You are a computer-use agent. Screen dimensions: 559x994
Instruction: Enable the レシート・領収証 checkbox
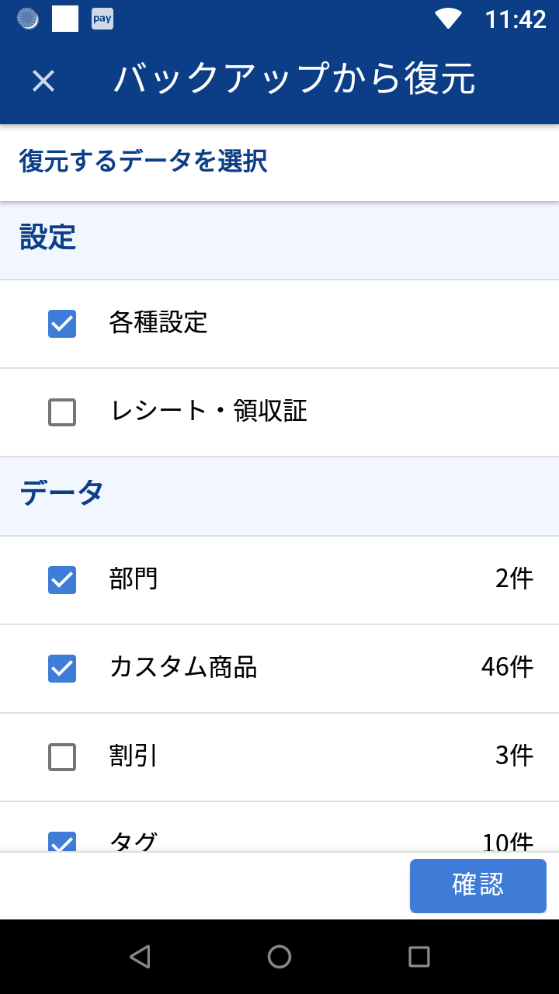(x=62, y=412)
